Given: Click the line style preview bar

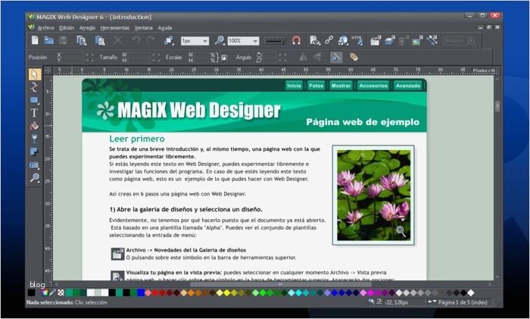Looking at the screenshot, I should coord(274,41).
